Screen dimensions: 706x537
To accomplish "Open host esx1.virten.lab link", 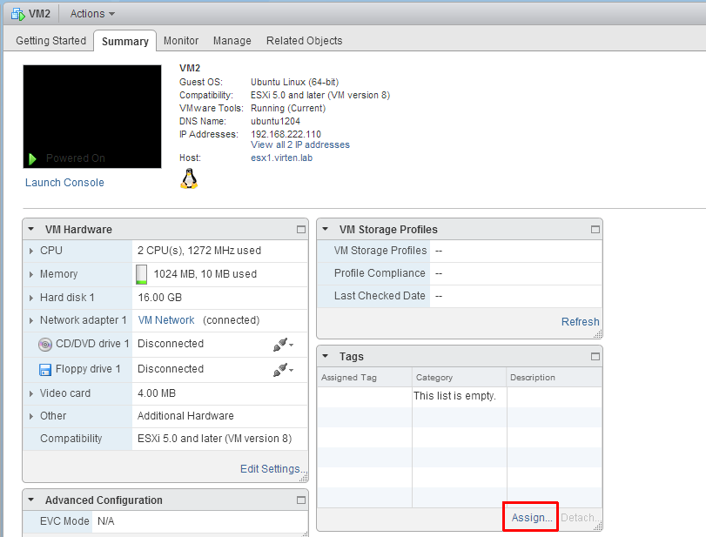I will click(281, 158).
